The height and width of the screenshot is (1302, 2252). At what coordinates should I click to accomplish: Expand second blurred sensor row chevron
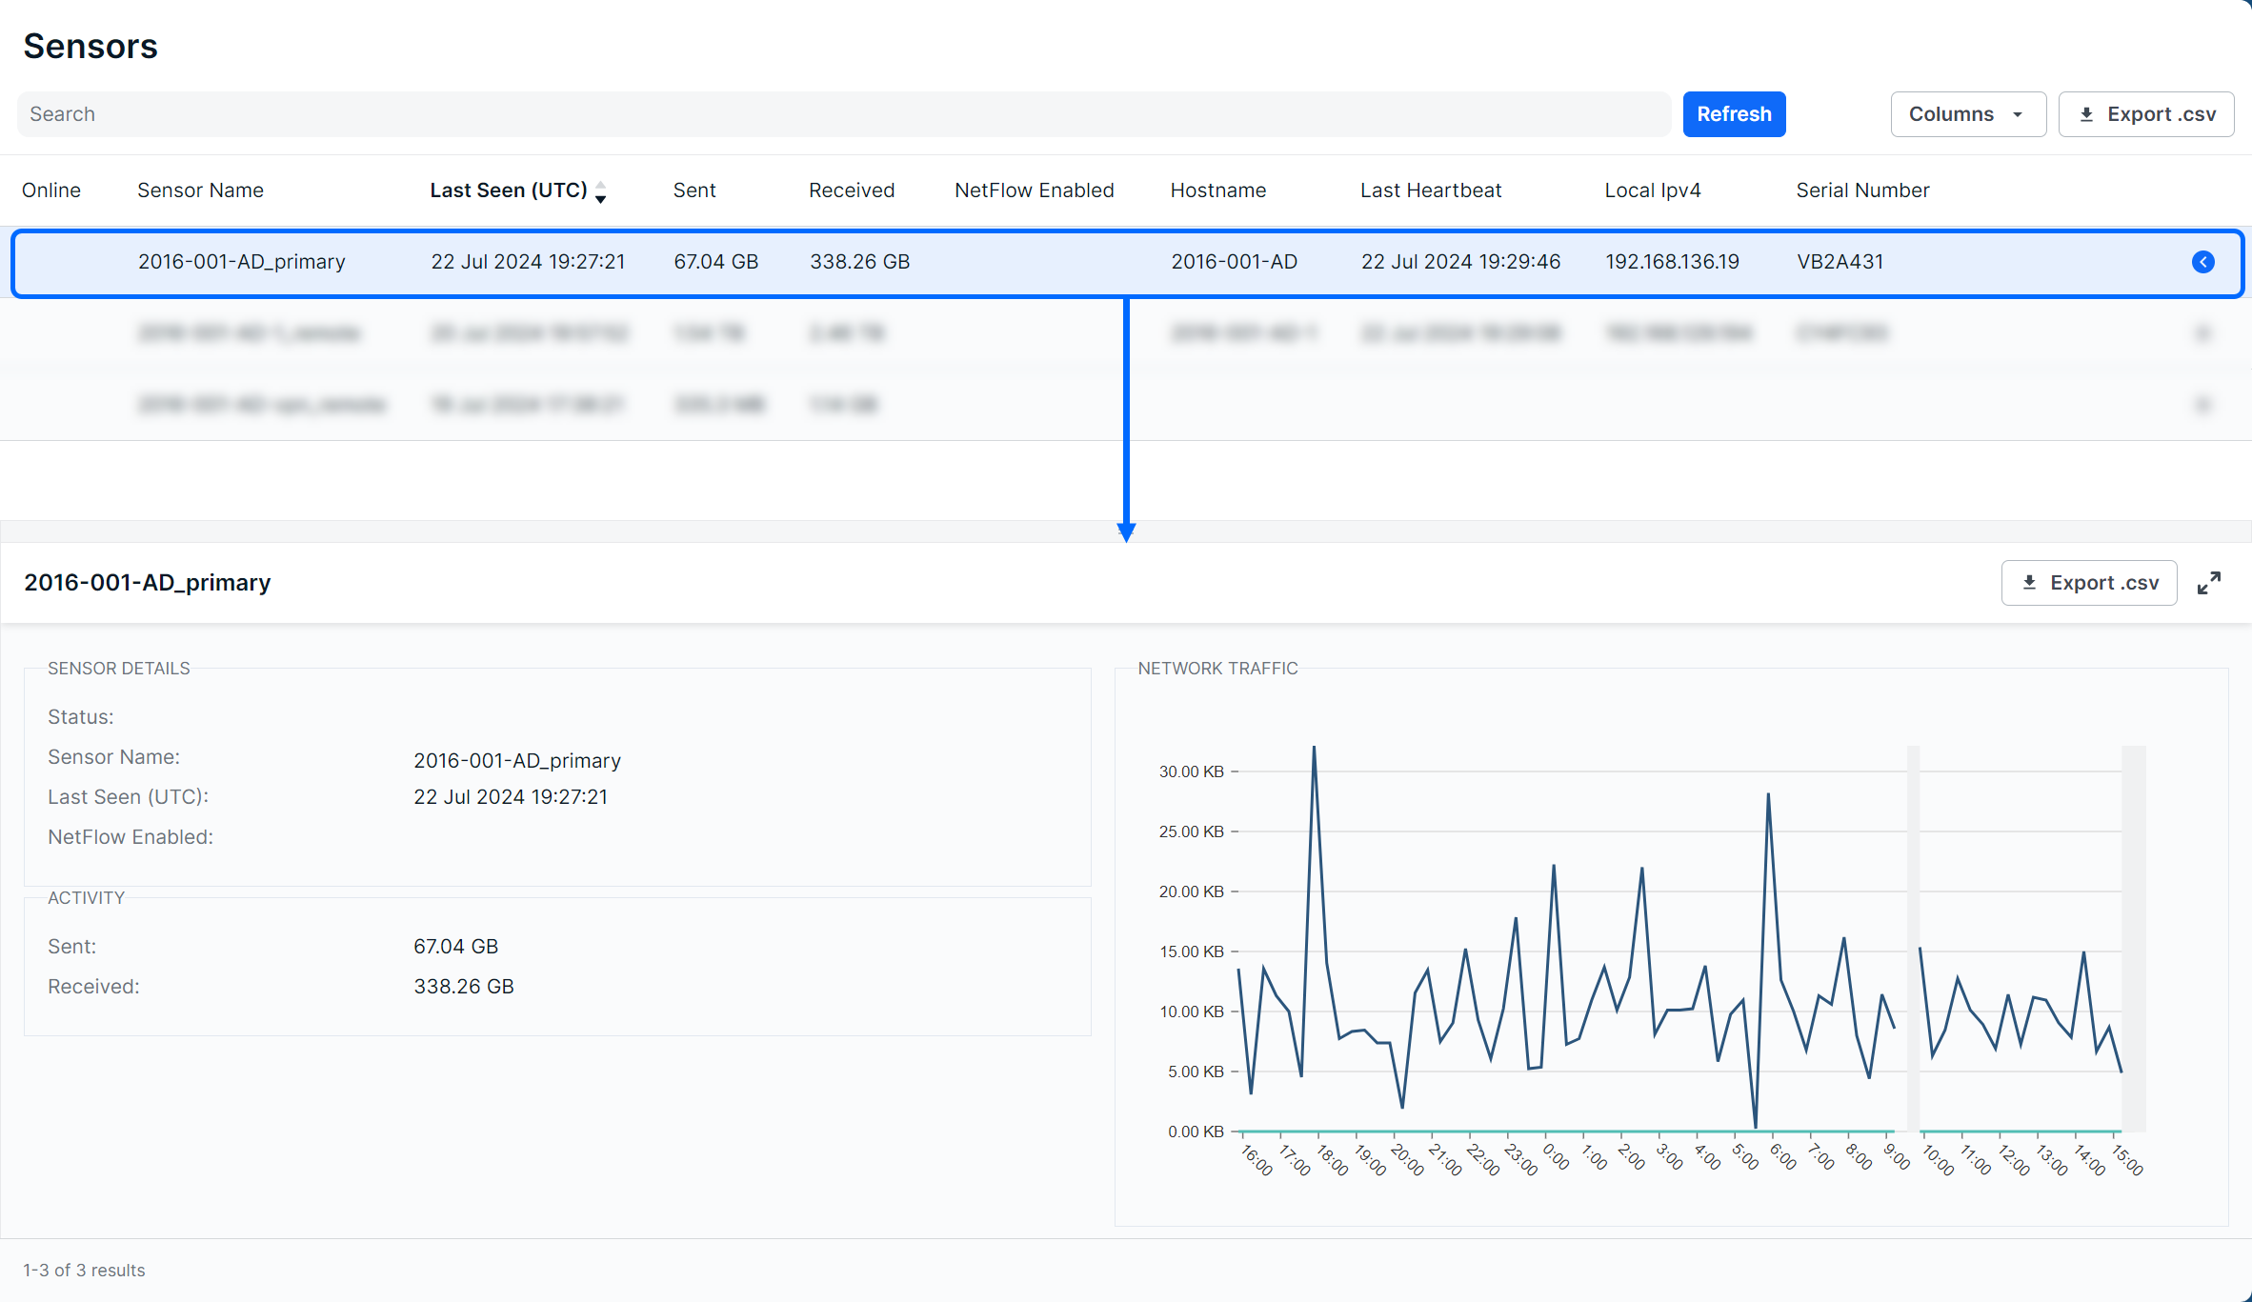click(2202, 333)
